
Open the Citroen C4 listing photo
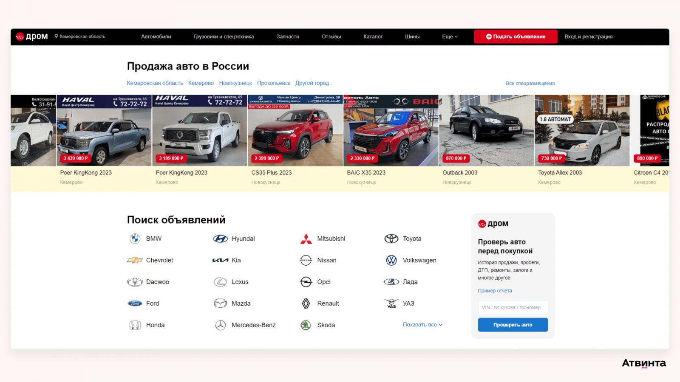click(x=650, y=130)
